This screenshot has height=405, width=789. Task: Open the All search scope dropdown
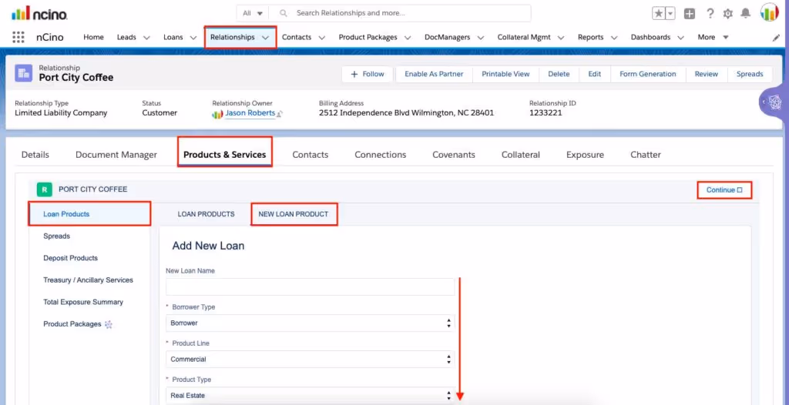click(x=253, y=13)
